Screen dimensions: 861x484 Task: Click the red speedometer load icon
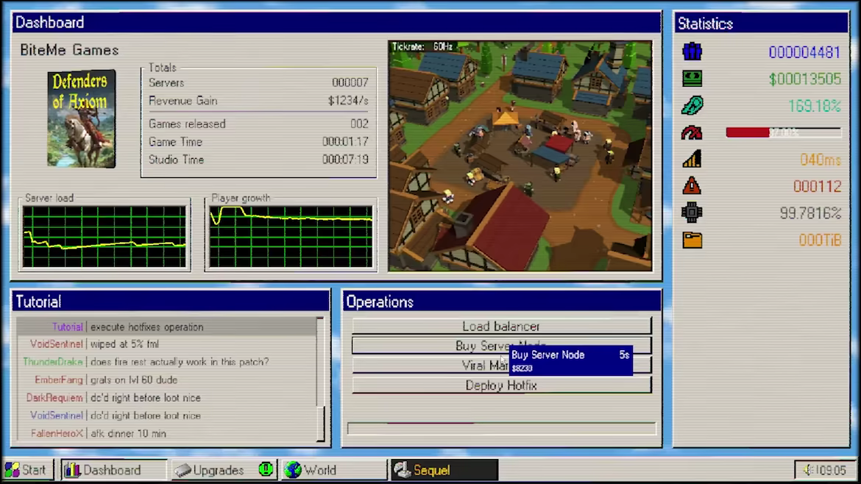pos(692,133)
